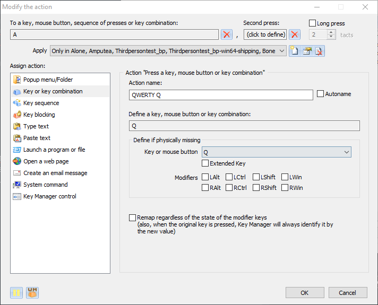The height and width of the screenshot is (305, 378).
Task: Toggle the Autoname checkbox
Action: point(321,94)
